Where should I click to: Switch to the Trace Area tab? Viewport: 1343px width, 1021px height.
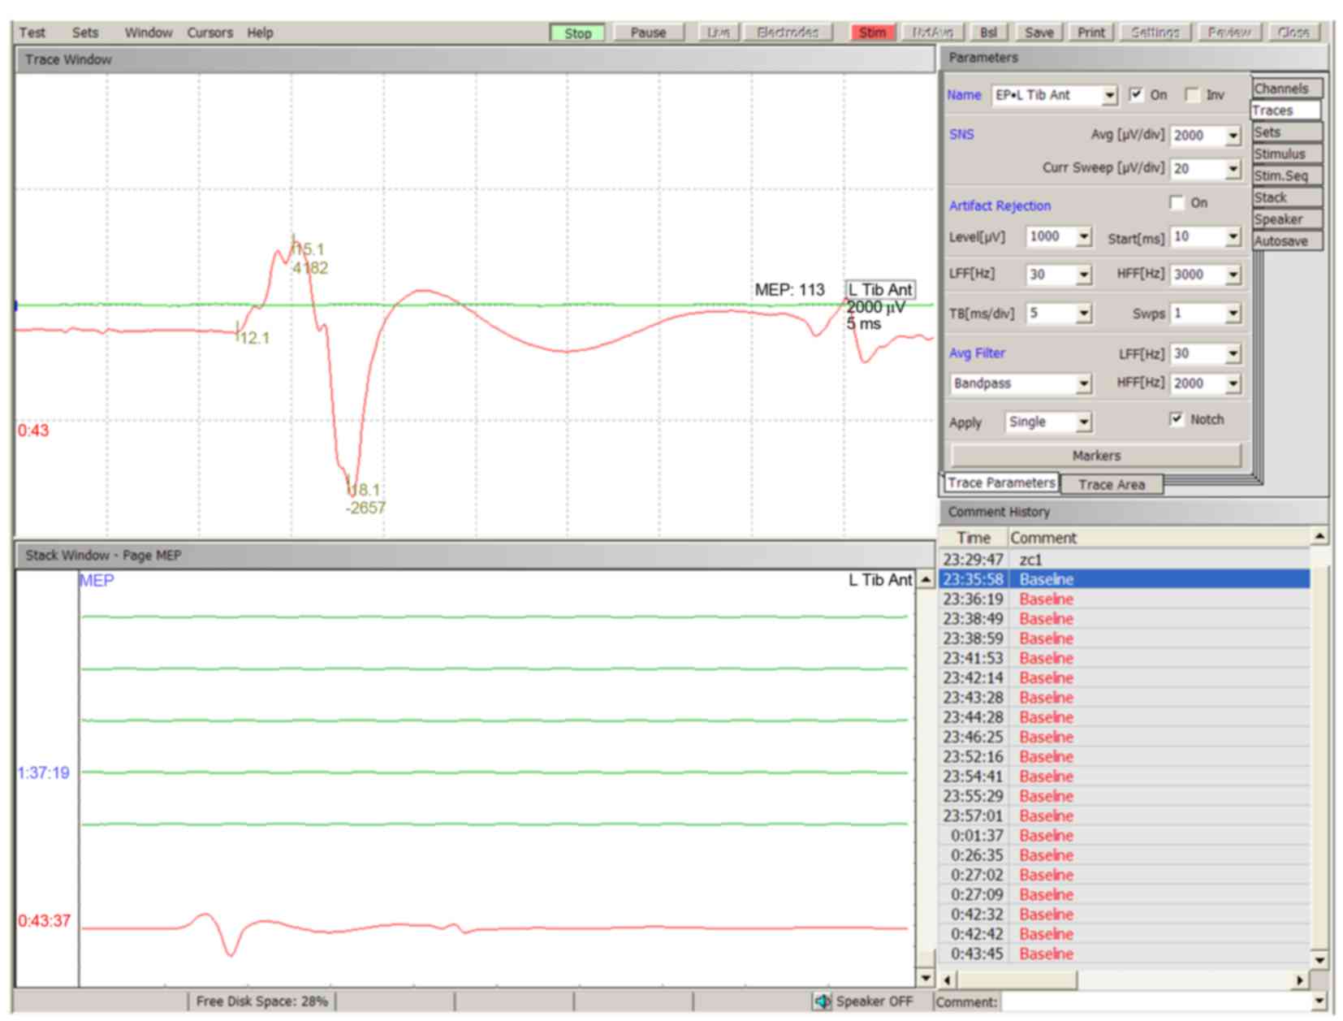[1111, 484]
